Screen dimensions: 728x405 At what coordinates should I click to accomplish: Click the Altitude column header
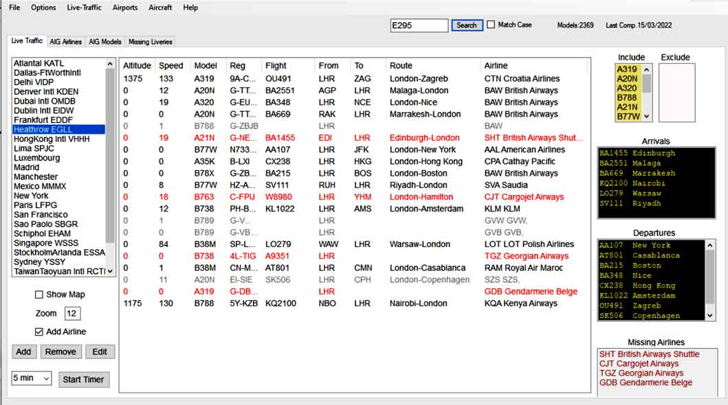137,66
